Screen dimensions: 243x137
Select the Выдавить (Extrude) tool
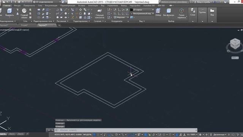pos(9,12)
